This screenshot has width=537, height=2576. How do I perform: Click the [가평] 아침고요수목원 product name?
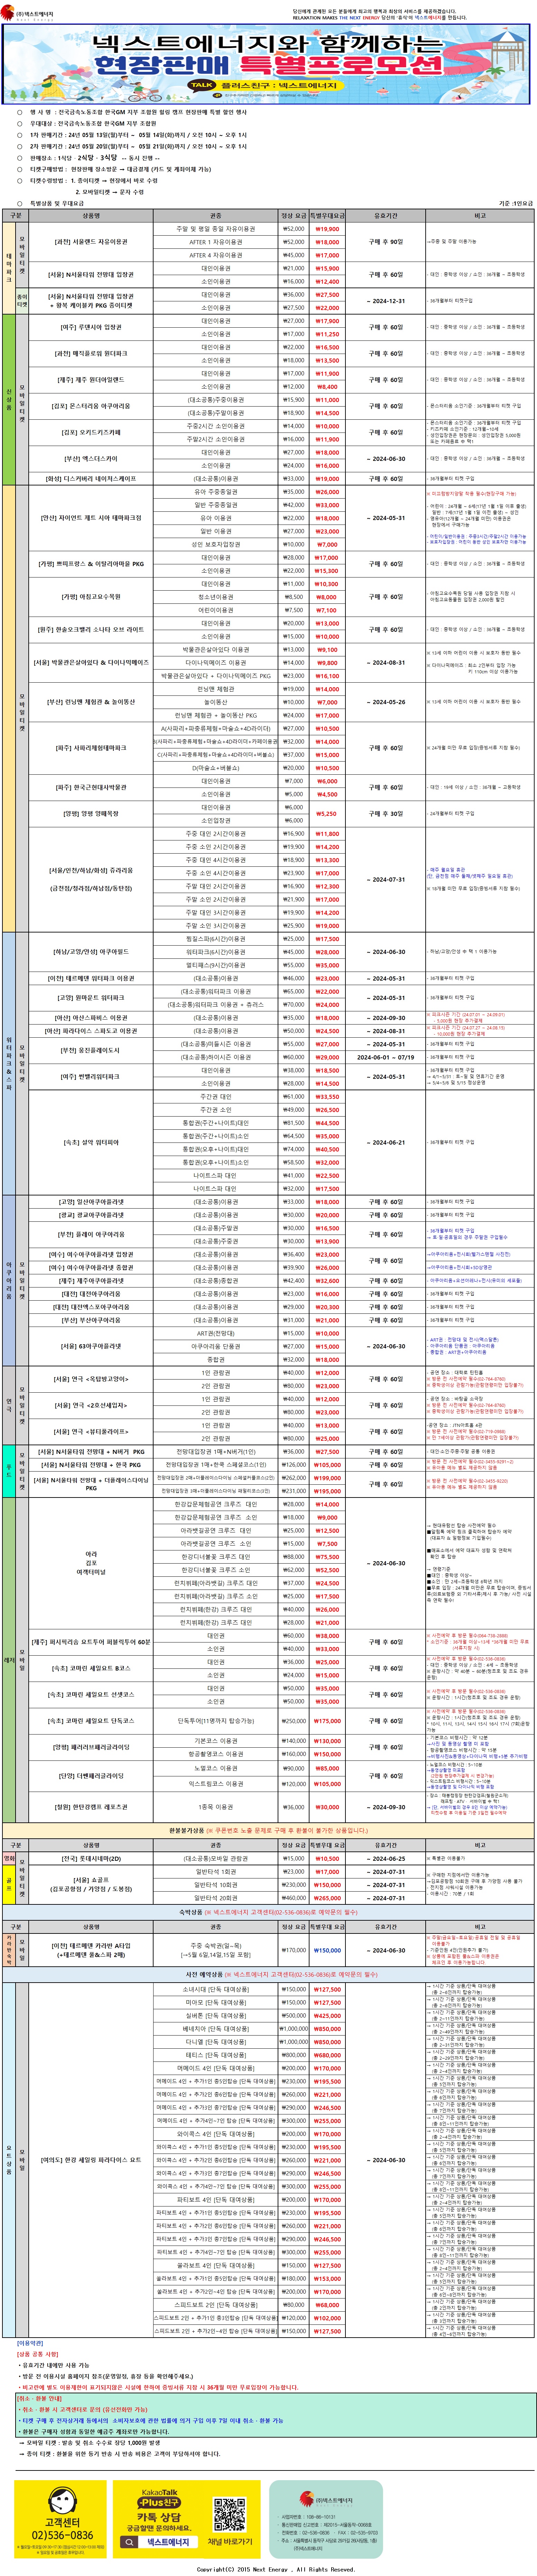(x=91, y=597)
